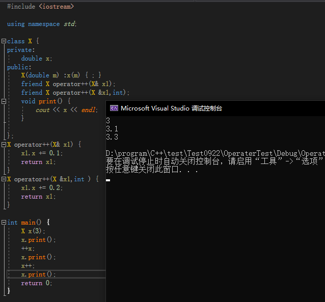
Task: Click the 'X x(3);' declaration in main
Action: tap(33, 231)
